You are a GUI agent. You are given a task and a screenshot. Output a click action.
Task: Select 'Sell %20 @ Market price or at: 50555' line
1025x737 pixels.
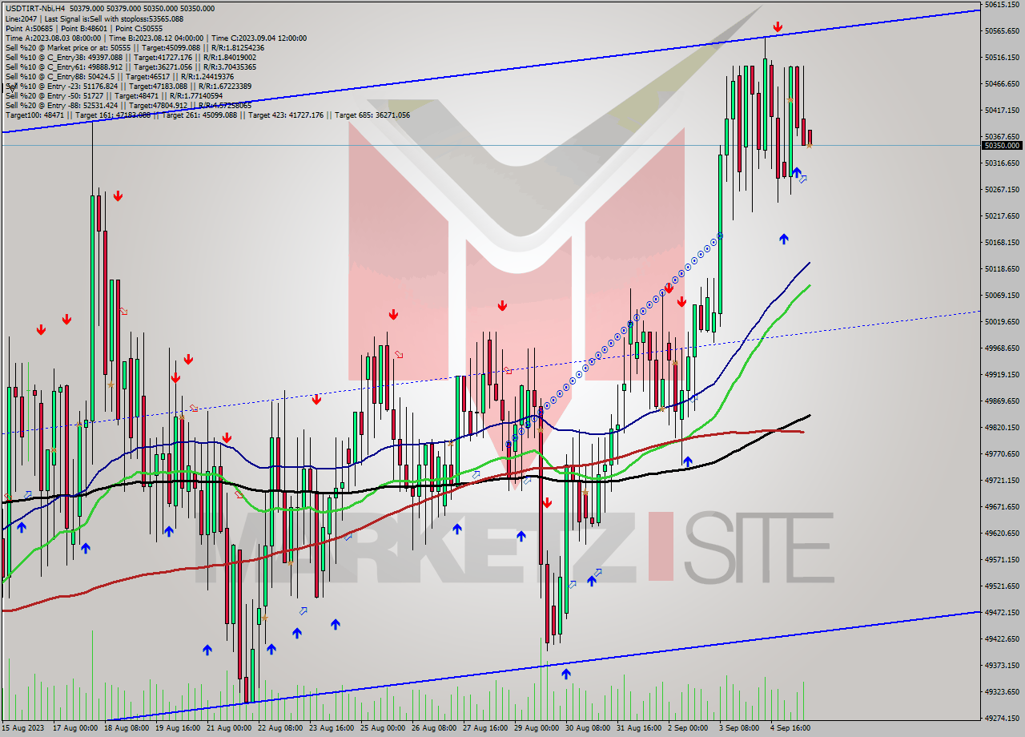[x=135, y=47]
